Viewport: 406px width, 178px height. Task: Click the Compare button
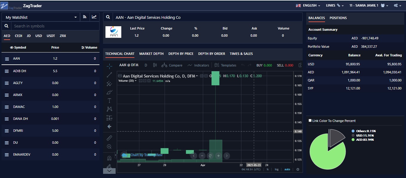coord(172,65)
